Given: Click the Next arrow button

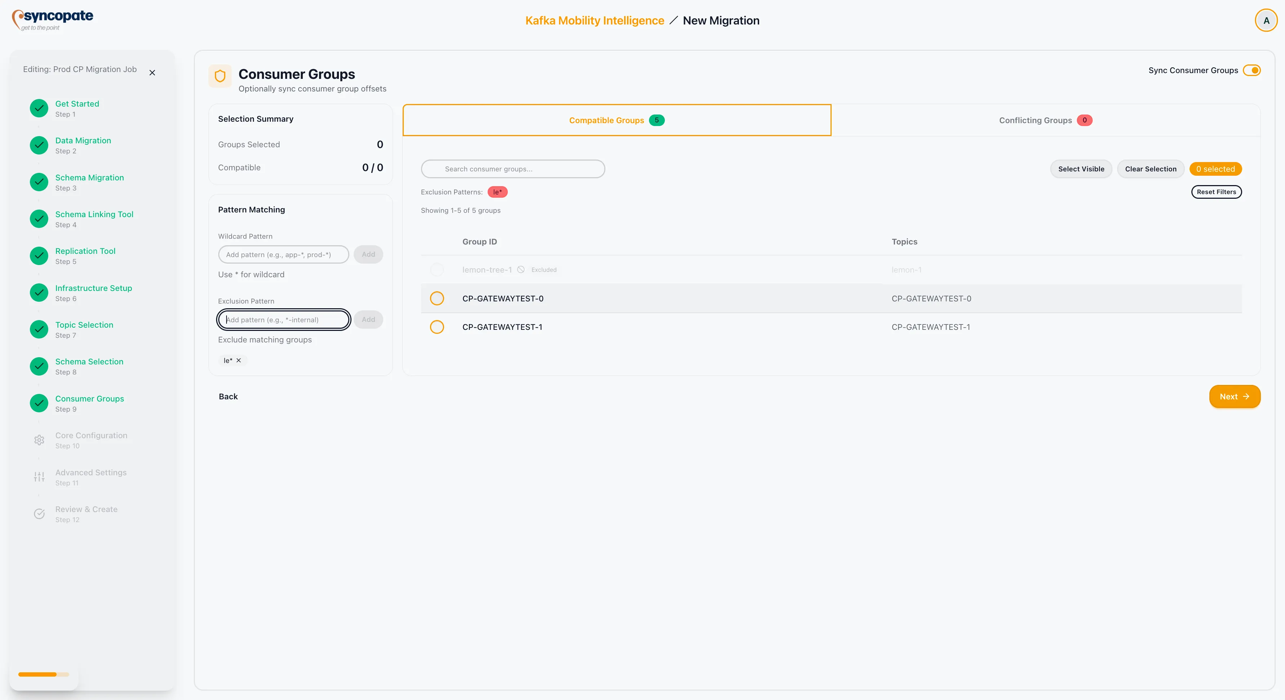Looking at the screenshot, I should [1234, 396].
